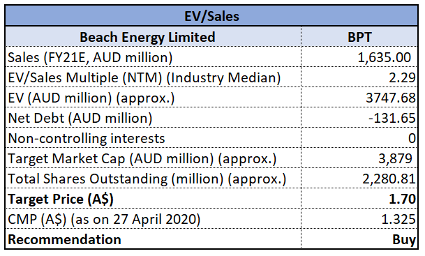Image resolution: width=425 pixels, height=256 pixels.
Task: Click the EV/Sales header cell
Action: tap(211, 16)
